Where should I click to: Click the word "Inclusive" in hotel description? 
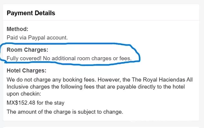[17, 87]
